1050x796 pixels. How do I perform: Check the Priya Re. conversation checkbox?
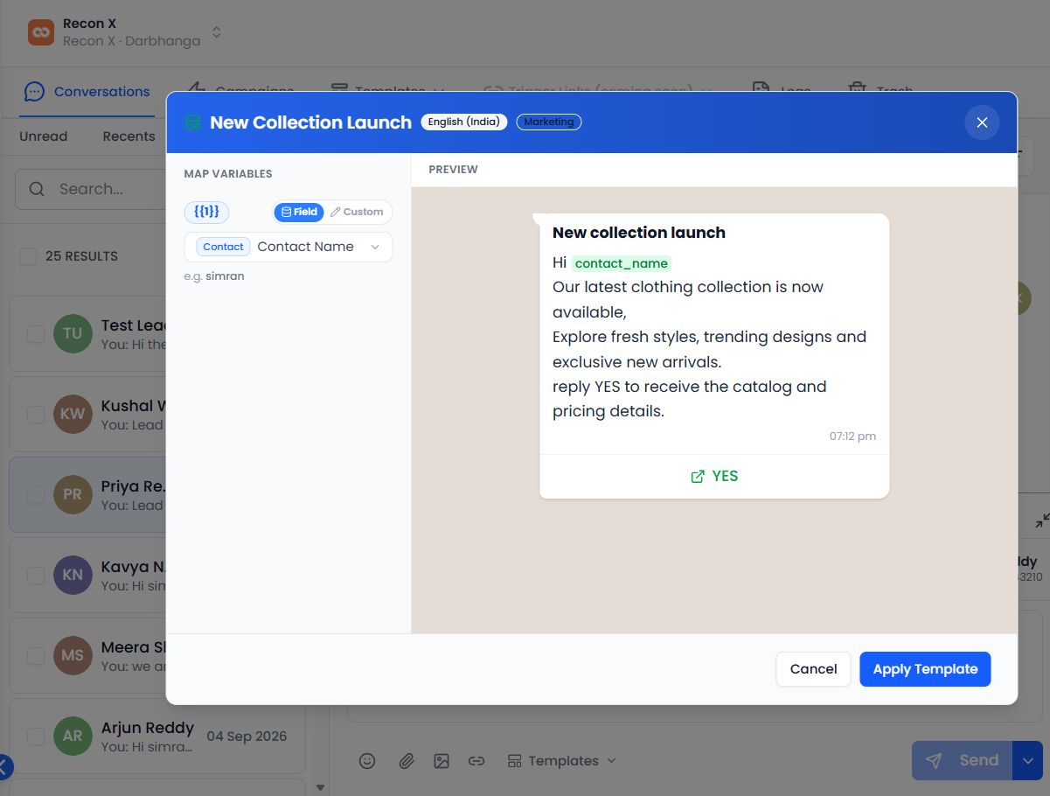point(35,495)
